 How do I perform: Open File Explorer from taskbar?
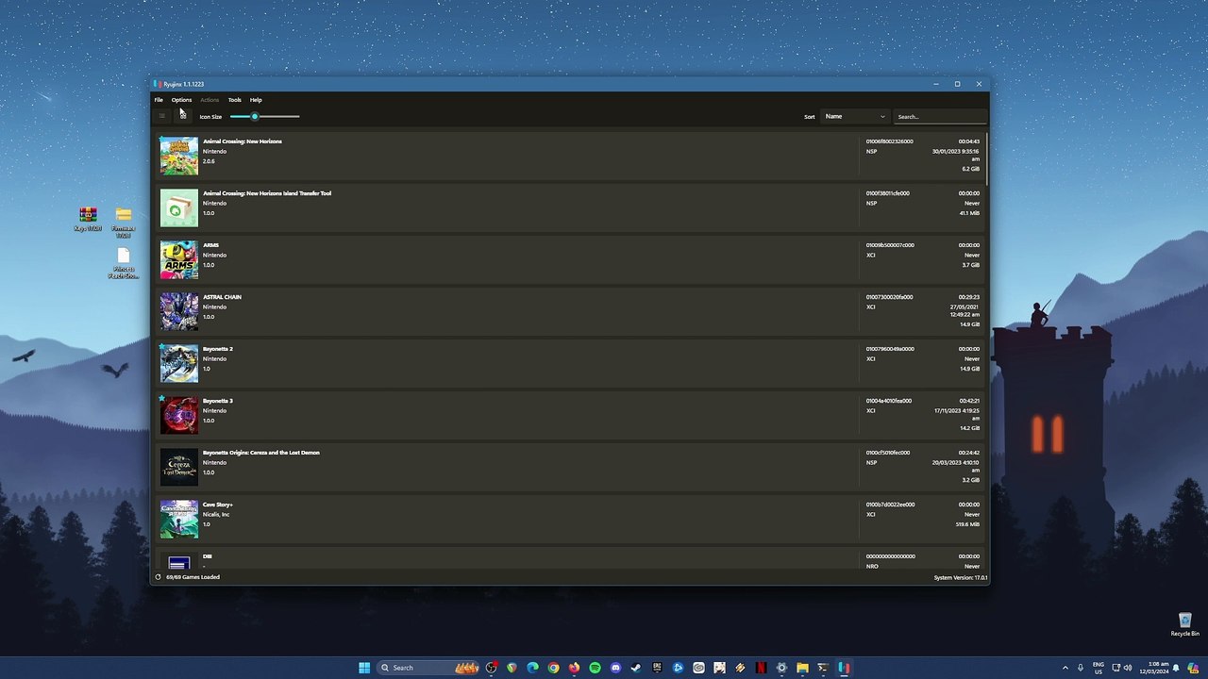802,668
